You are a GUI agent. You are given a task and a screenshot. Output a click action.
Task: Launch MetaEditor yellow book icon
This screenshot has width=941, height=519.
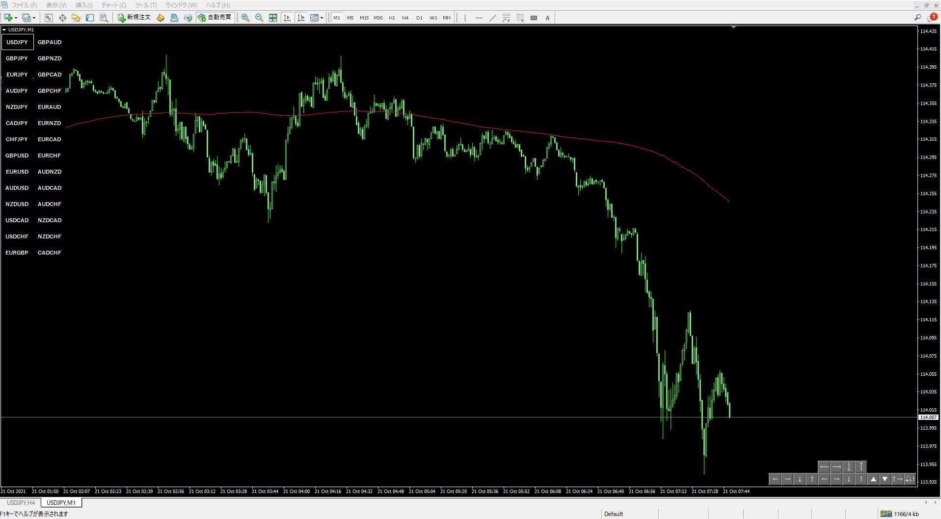tap(161, 18)
